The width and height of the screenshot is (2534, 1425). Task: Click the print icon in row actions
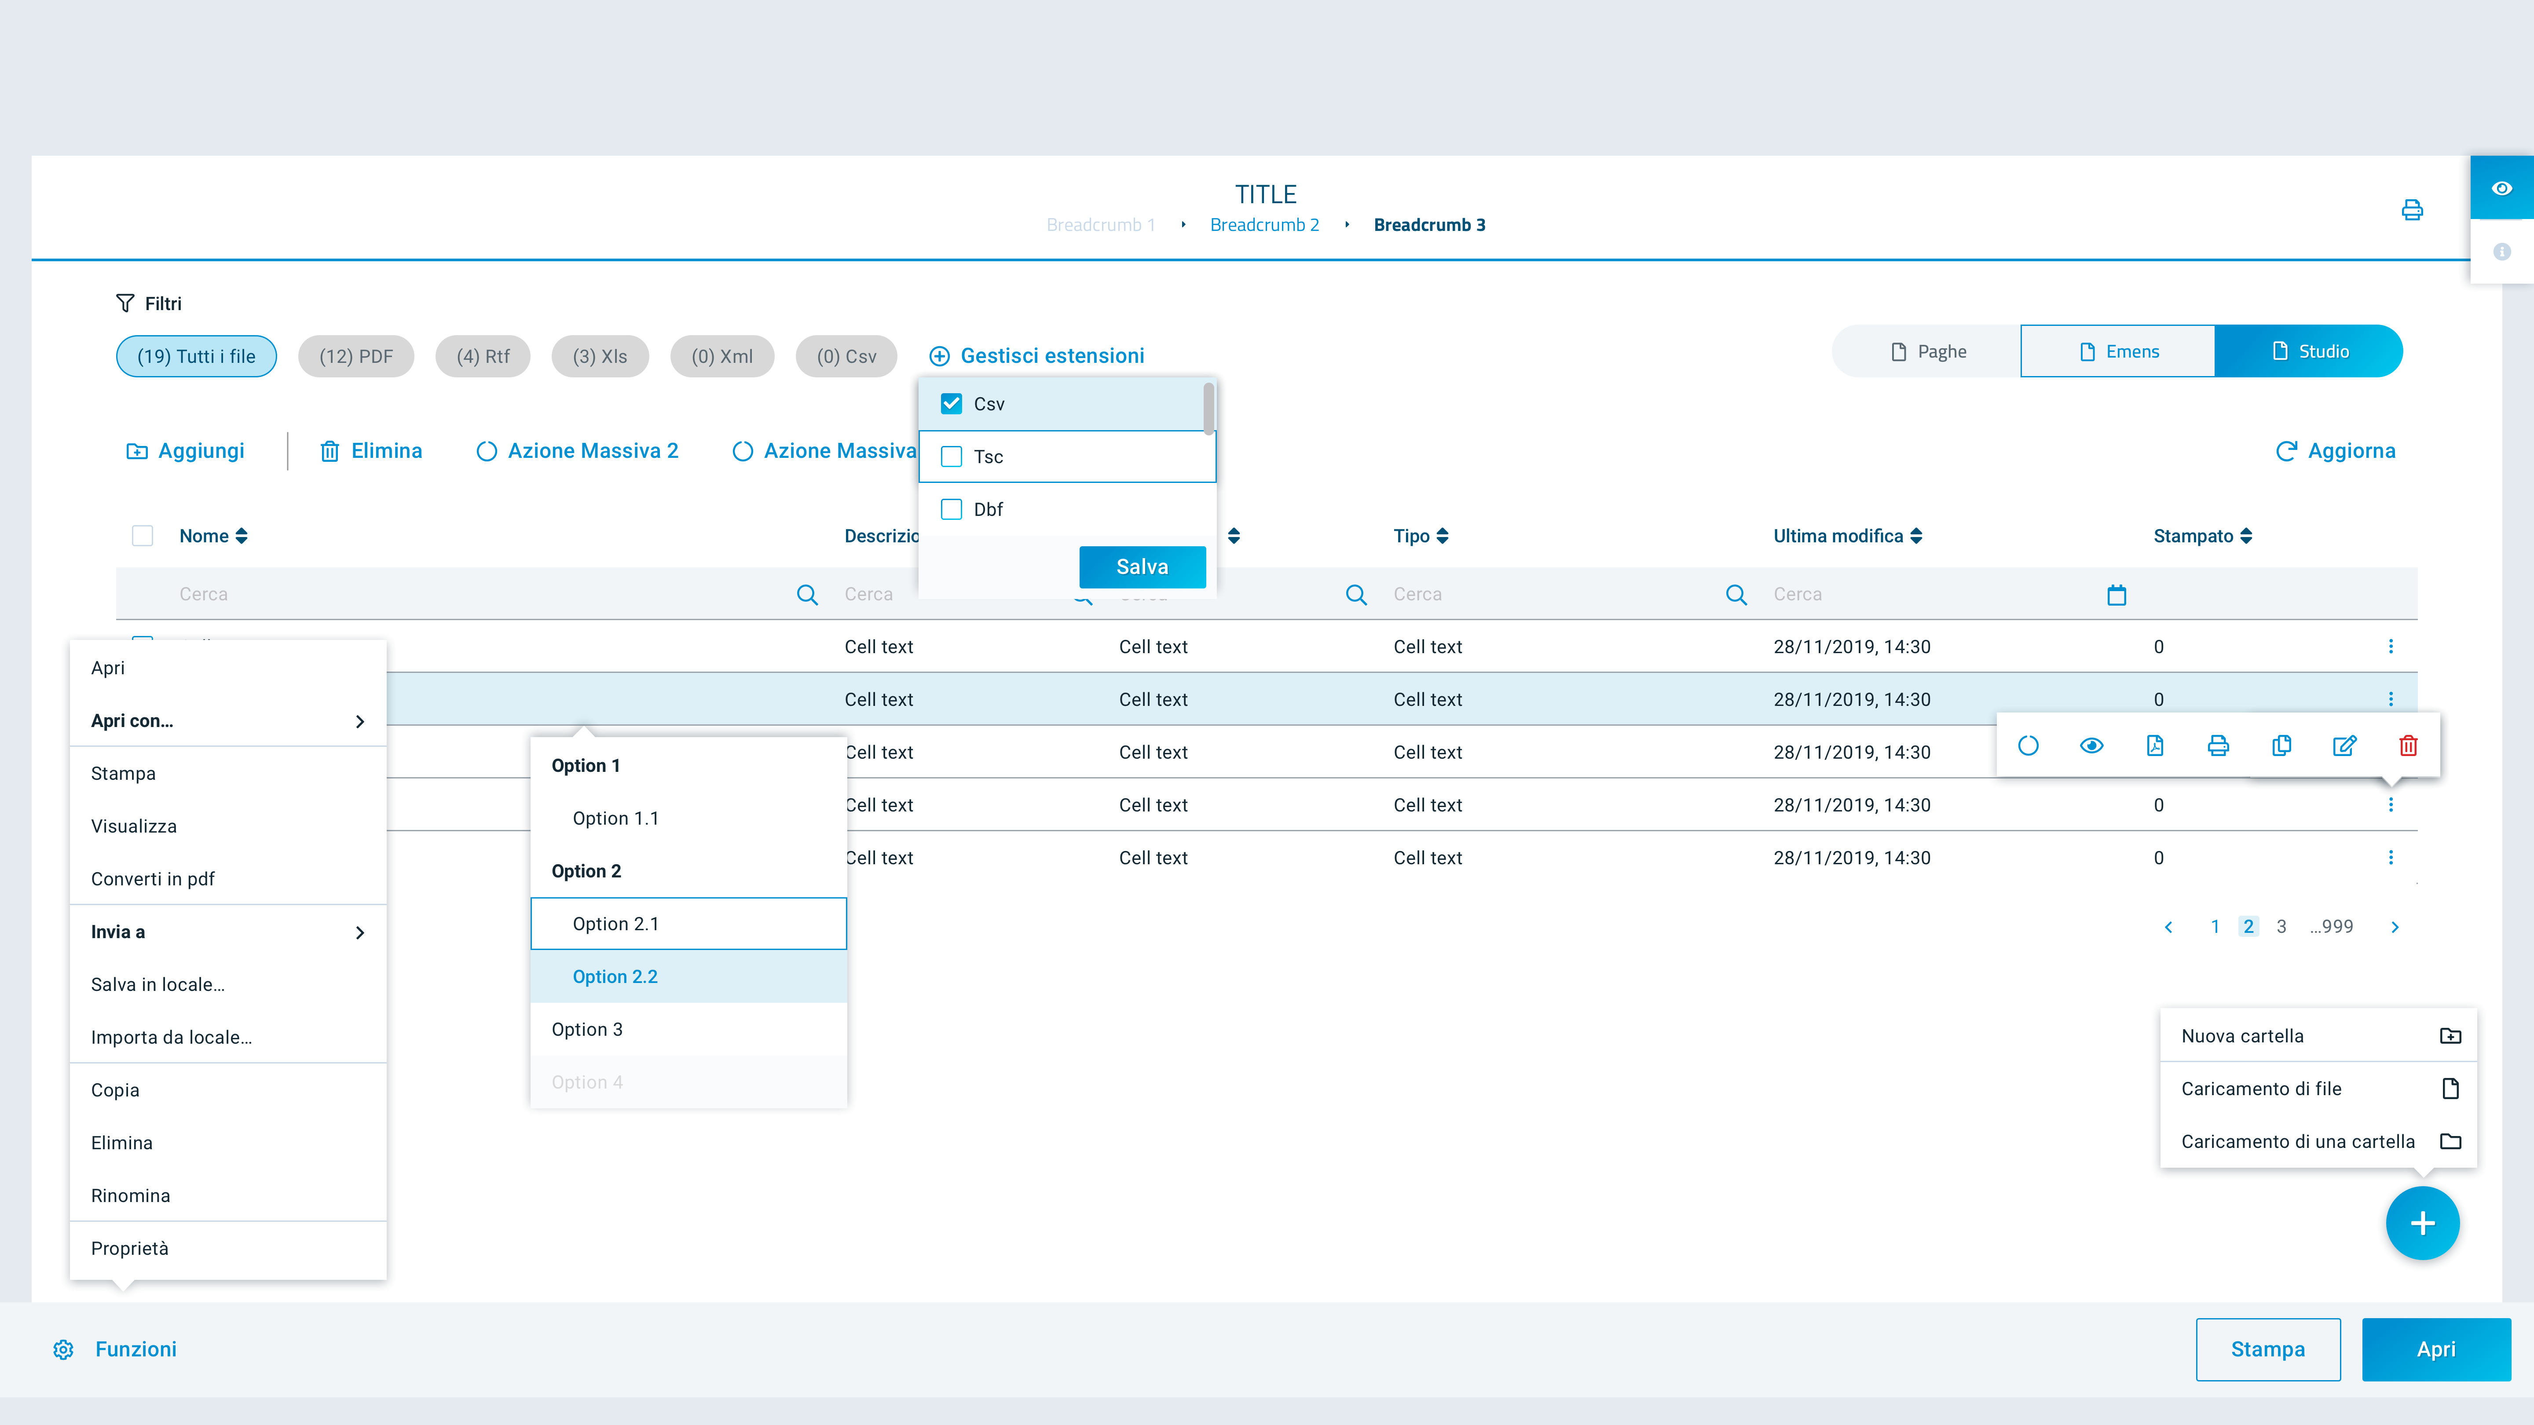pyautogui.click(x=2218, y=745)
